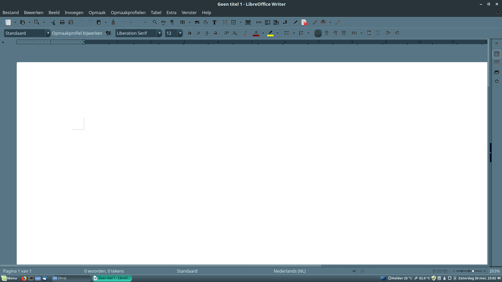Click the Insert hyperlink icon
502x282 pixels.
point(259,22)
